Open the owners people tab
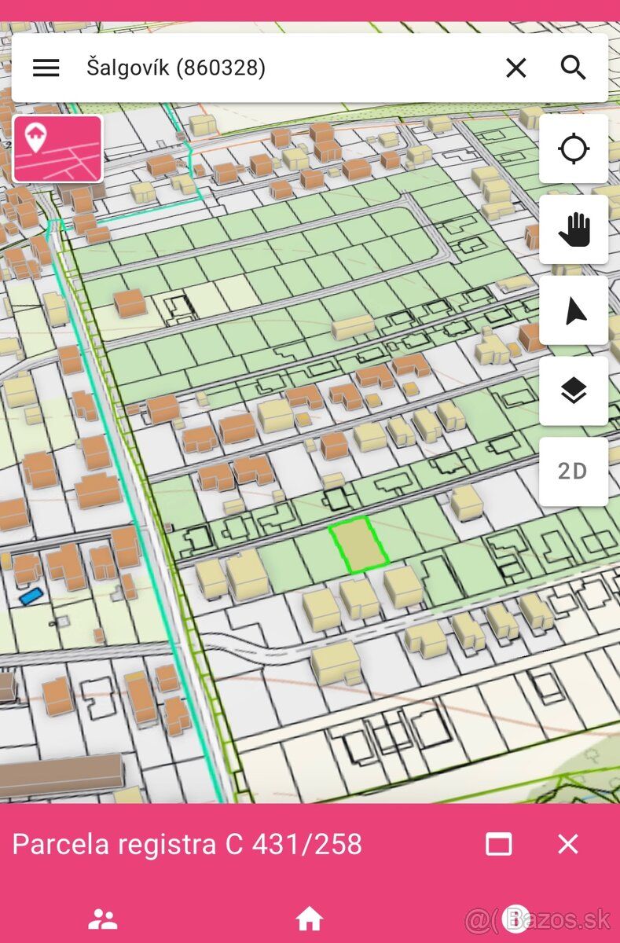 point(103,919)
